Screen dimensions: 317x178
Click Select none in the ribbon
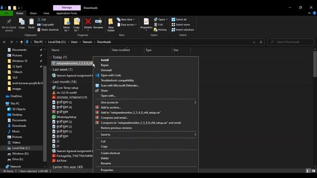click(180, 25)
